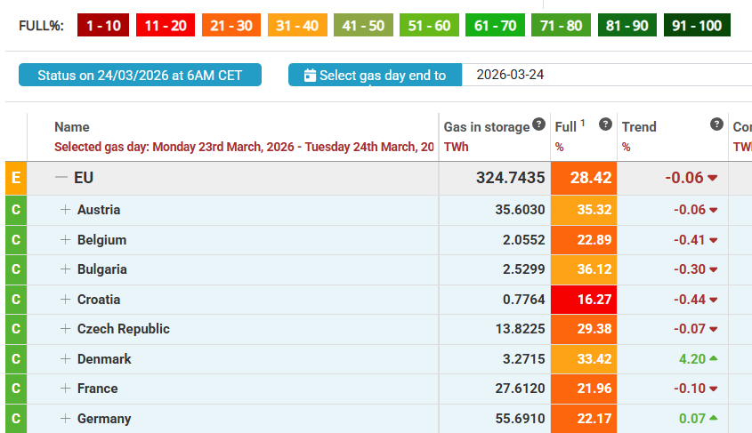Screen dimensions: 752x433
Task: Click the green C badge for Croatia
Action: (16, 300)
